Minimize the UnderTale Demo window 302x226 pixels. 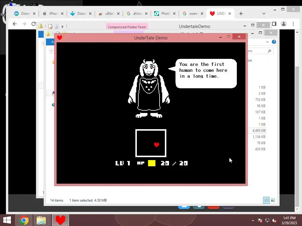(x=221, y=37)
